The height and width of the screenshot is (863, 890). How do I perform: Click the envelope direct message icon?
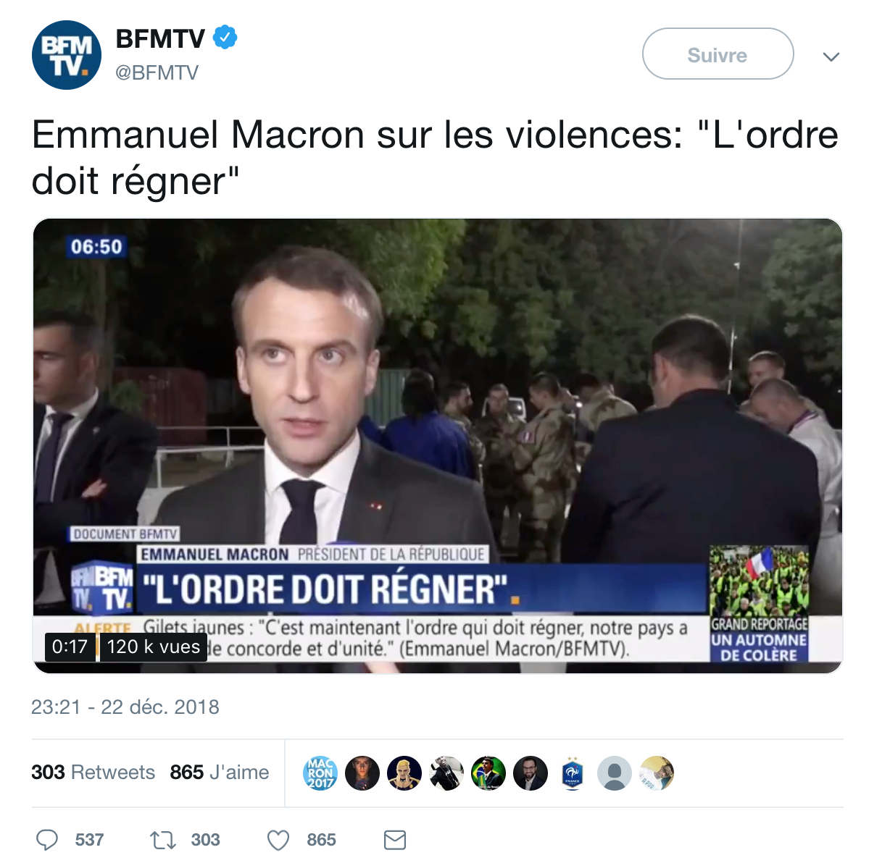tap(395, 840)
